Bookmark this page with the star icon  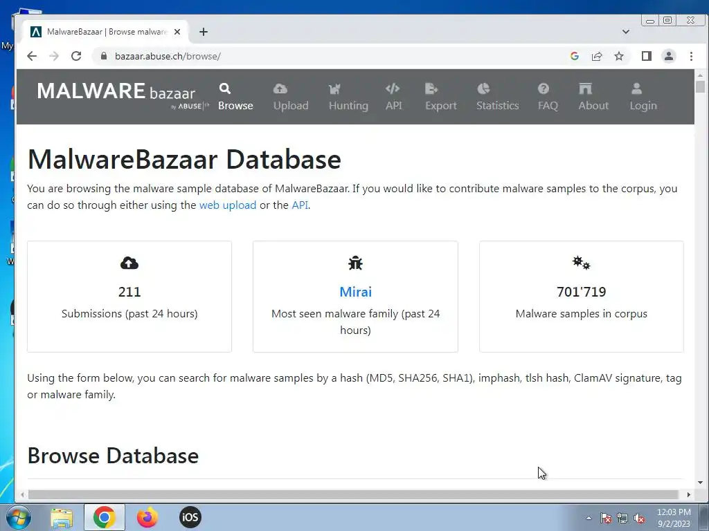coord(619,56)
